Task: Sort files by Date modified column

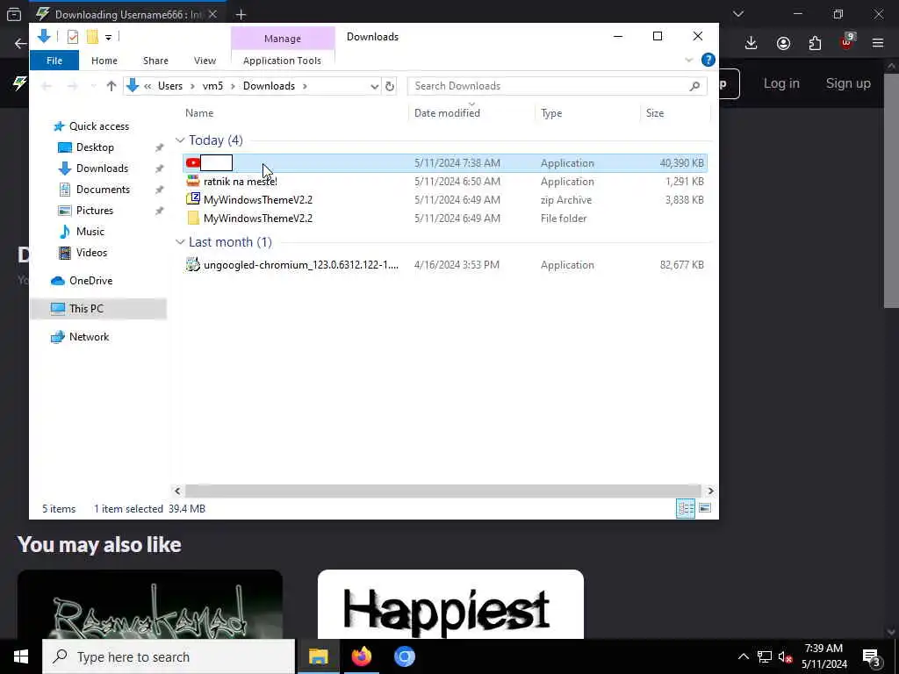Action: click(447, 113)
